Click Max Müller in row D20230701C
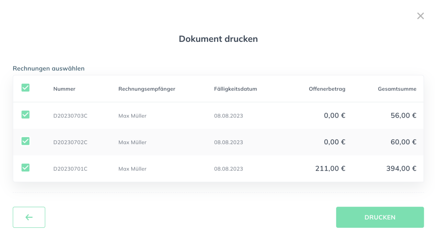This screenshot has height=244, width=435. pyautogui.click(x=132, y=169)
